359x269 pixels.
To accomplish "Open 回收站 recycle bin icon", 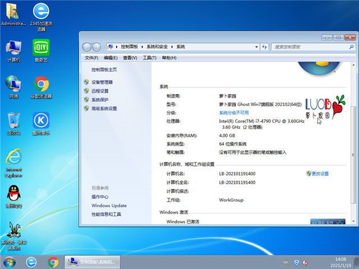I will point(13,123).
